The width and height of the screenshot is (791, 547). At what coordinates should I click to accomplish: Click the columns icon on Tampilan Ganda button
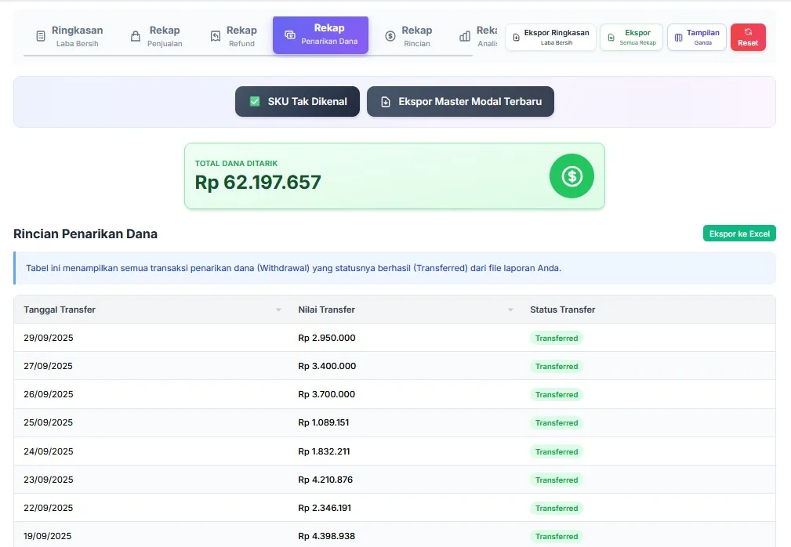coord(679,36)
